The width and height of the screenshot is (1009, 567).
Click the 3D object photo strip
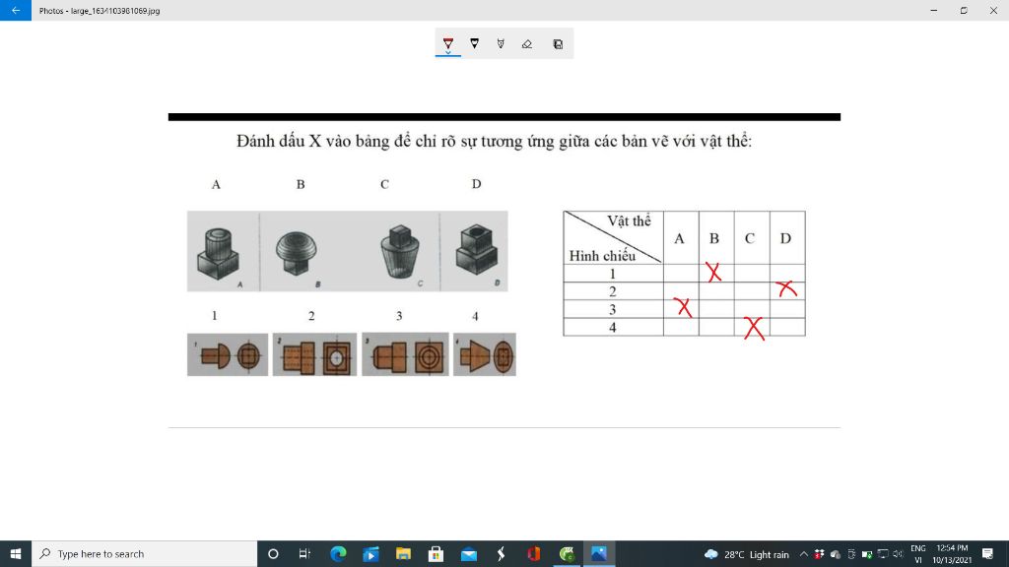point(348,251)
